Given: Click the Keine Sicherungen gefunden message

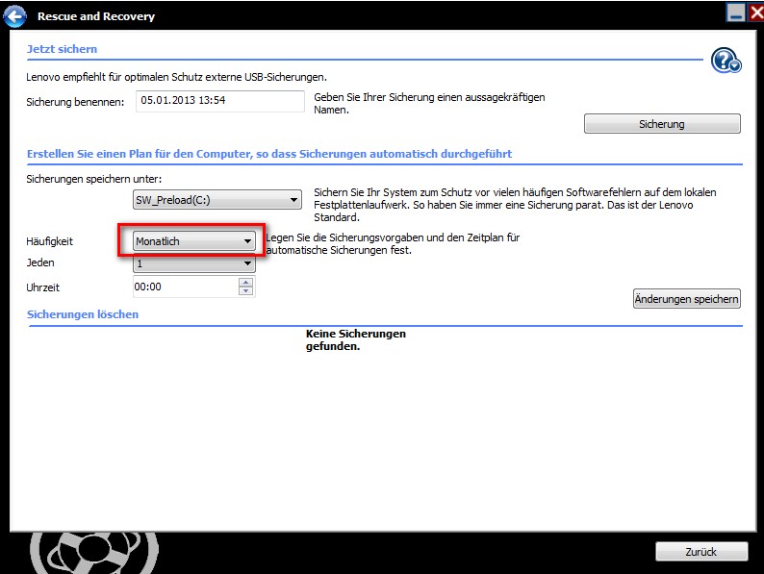Looking at the screenshot, I should (356, 339).
